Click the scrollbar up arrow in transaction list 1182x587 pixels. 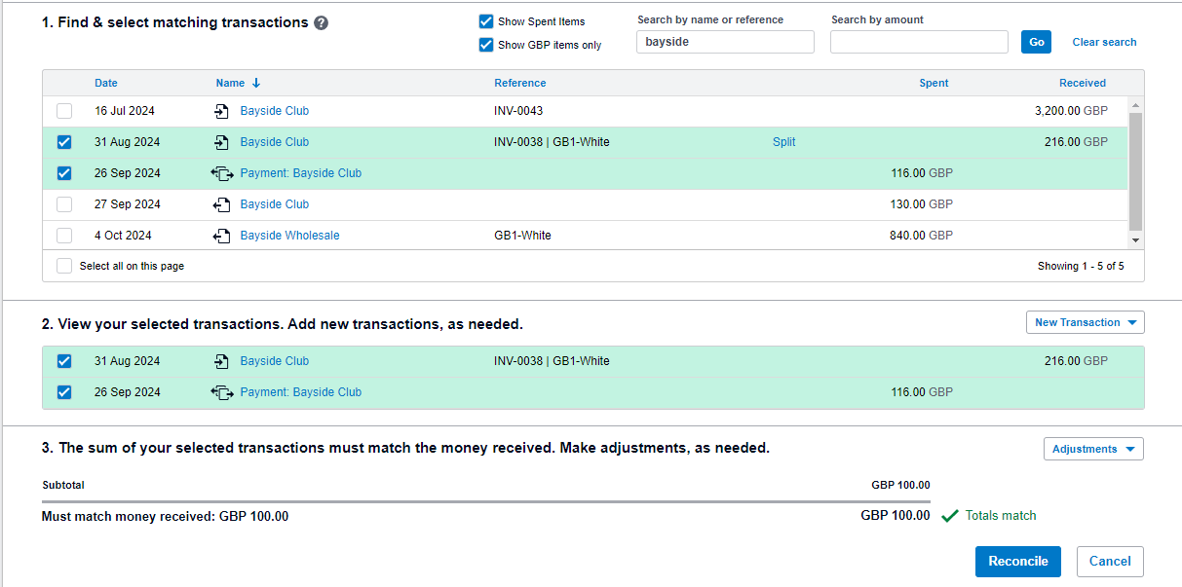point(1135,105)
